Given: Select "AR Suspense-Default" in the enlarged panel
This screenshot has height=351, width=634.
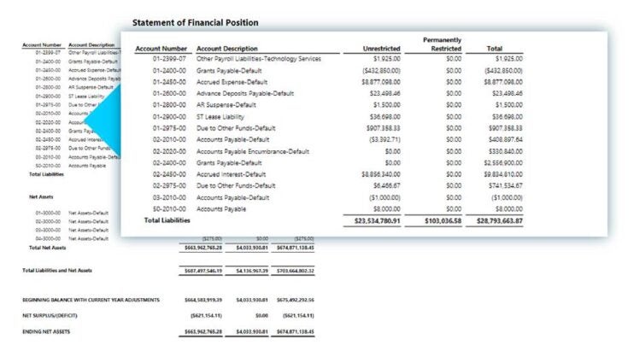Looking at the screenshot, I should point(226,105).
